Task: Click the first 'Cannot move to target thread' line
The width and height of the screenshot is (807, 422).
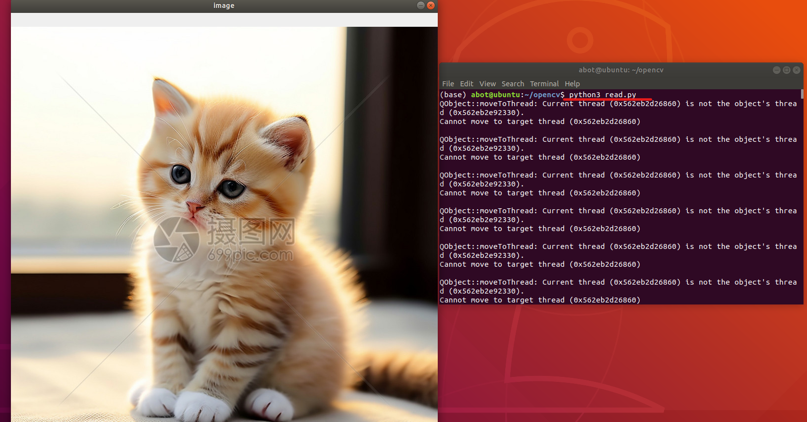Action: [x=540, y=121]
